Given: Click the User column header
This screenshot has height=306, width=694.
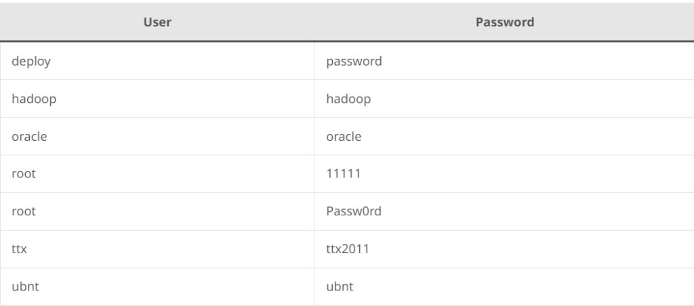Looking at the screenshot, I should pos(157,22).
